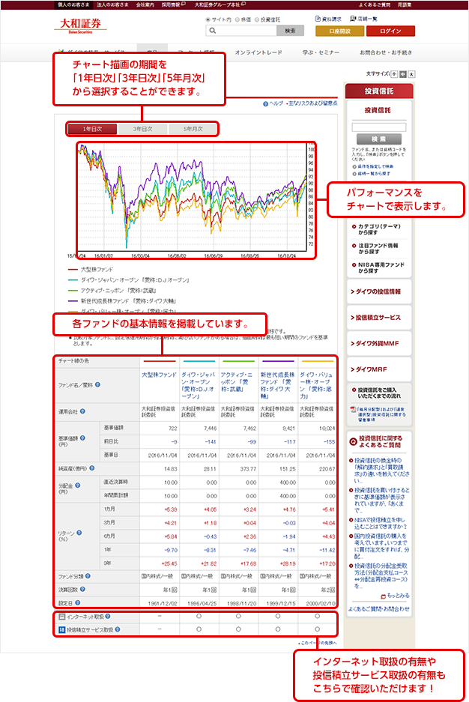Click help icon beside リターン(%)
The image size is (469, 702).
[x=79, y=533]
